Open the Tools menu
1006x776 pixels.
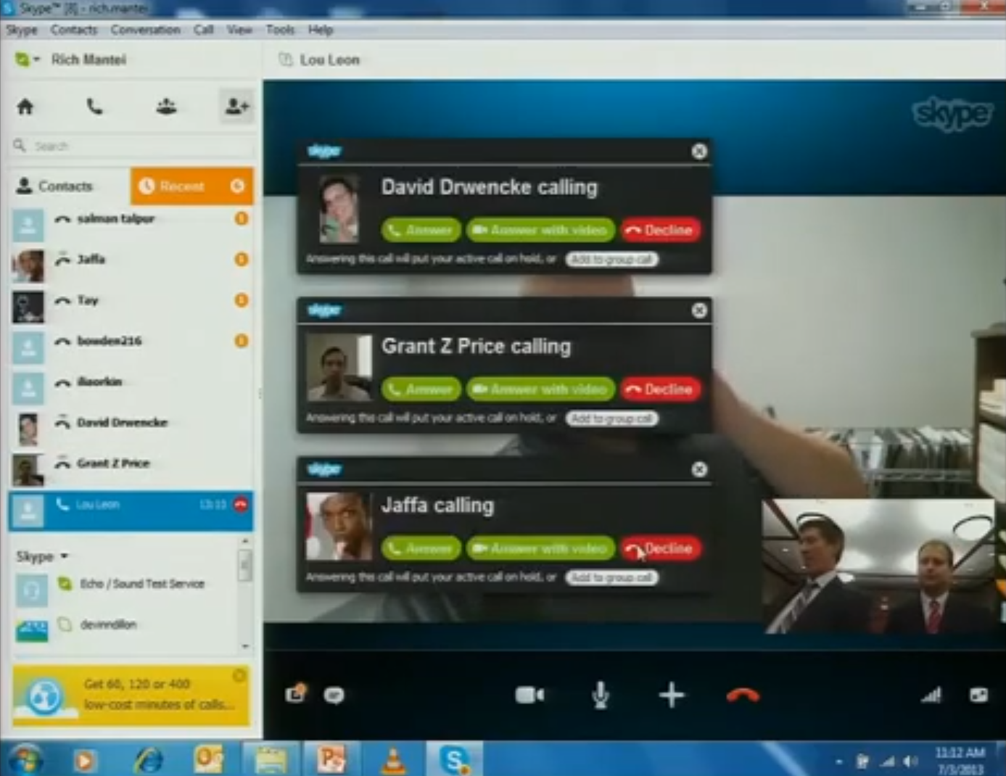pos(280,30)
